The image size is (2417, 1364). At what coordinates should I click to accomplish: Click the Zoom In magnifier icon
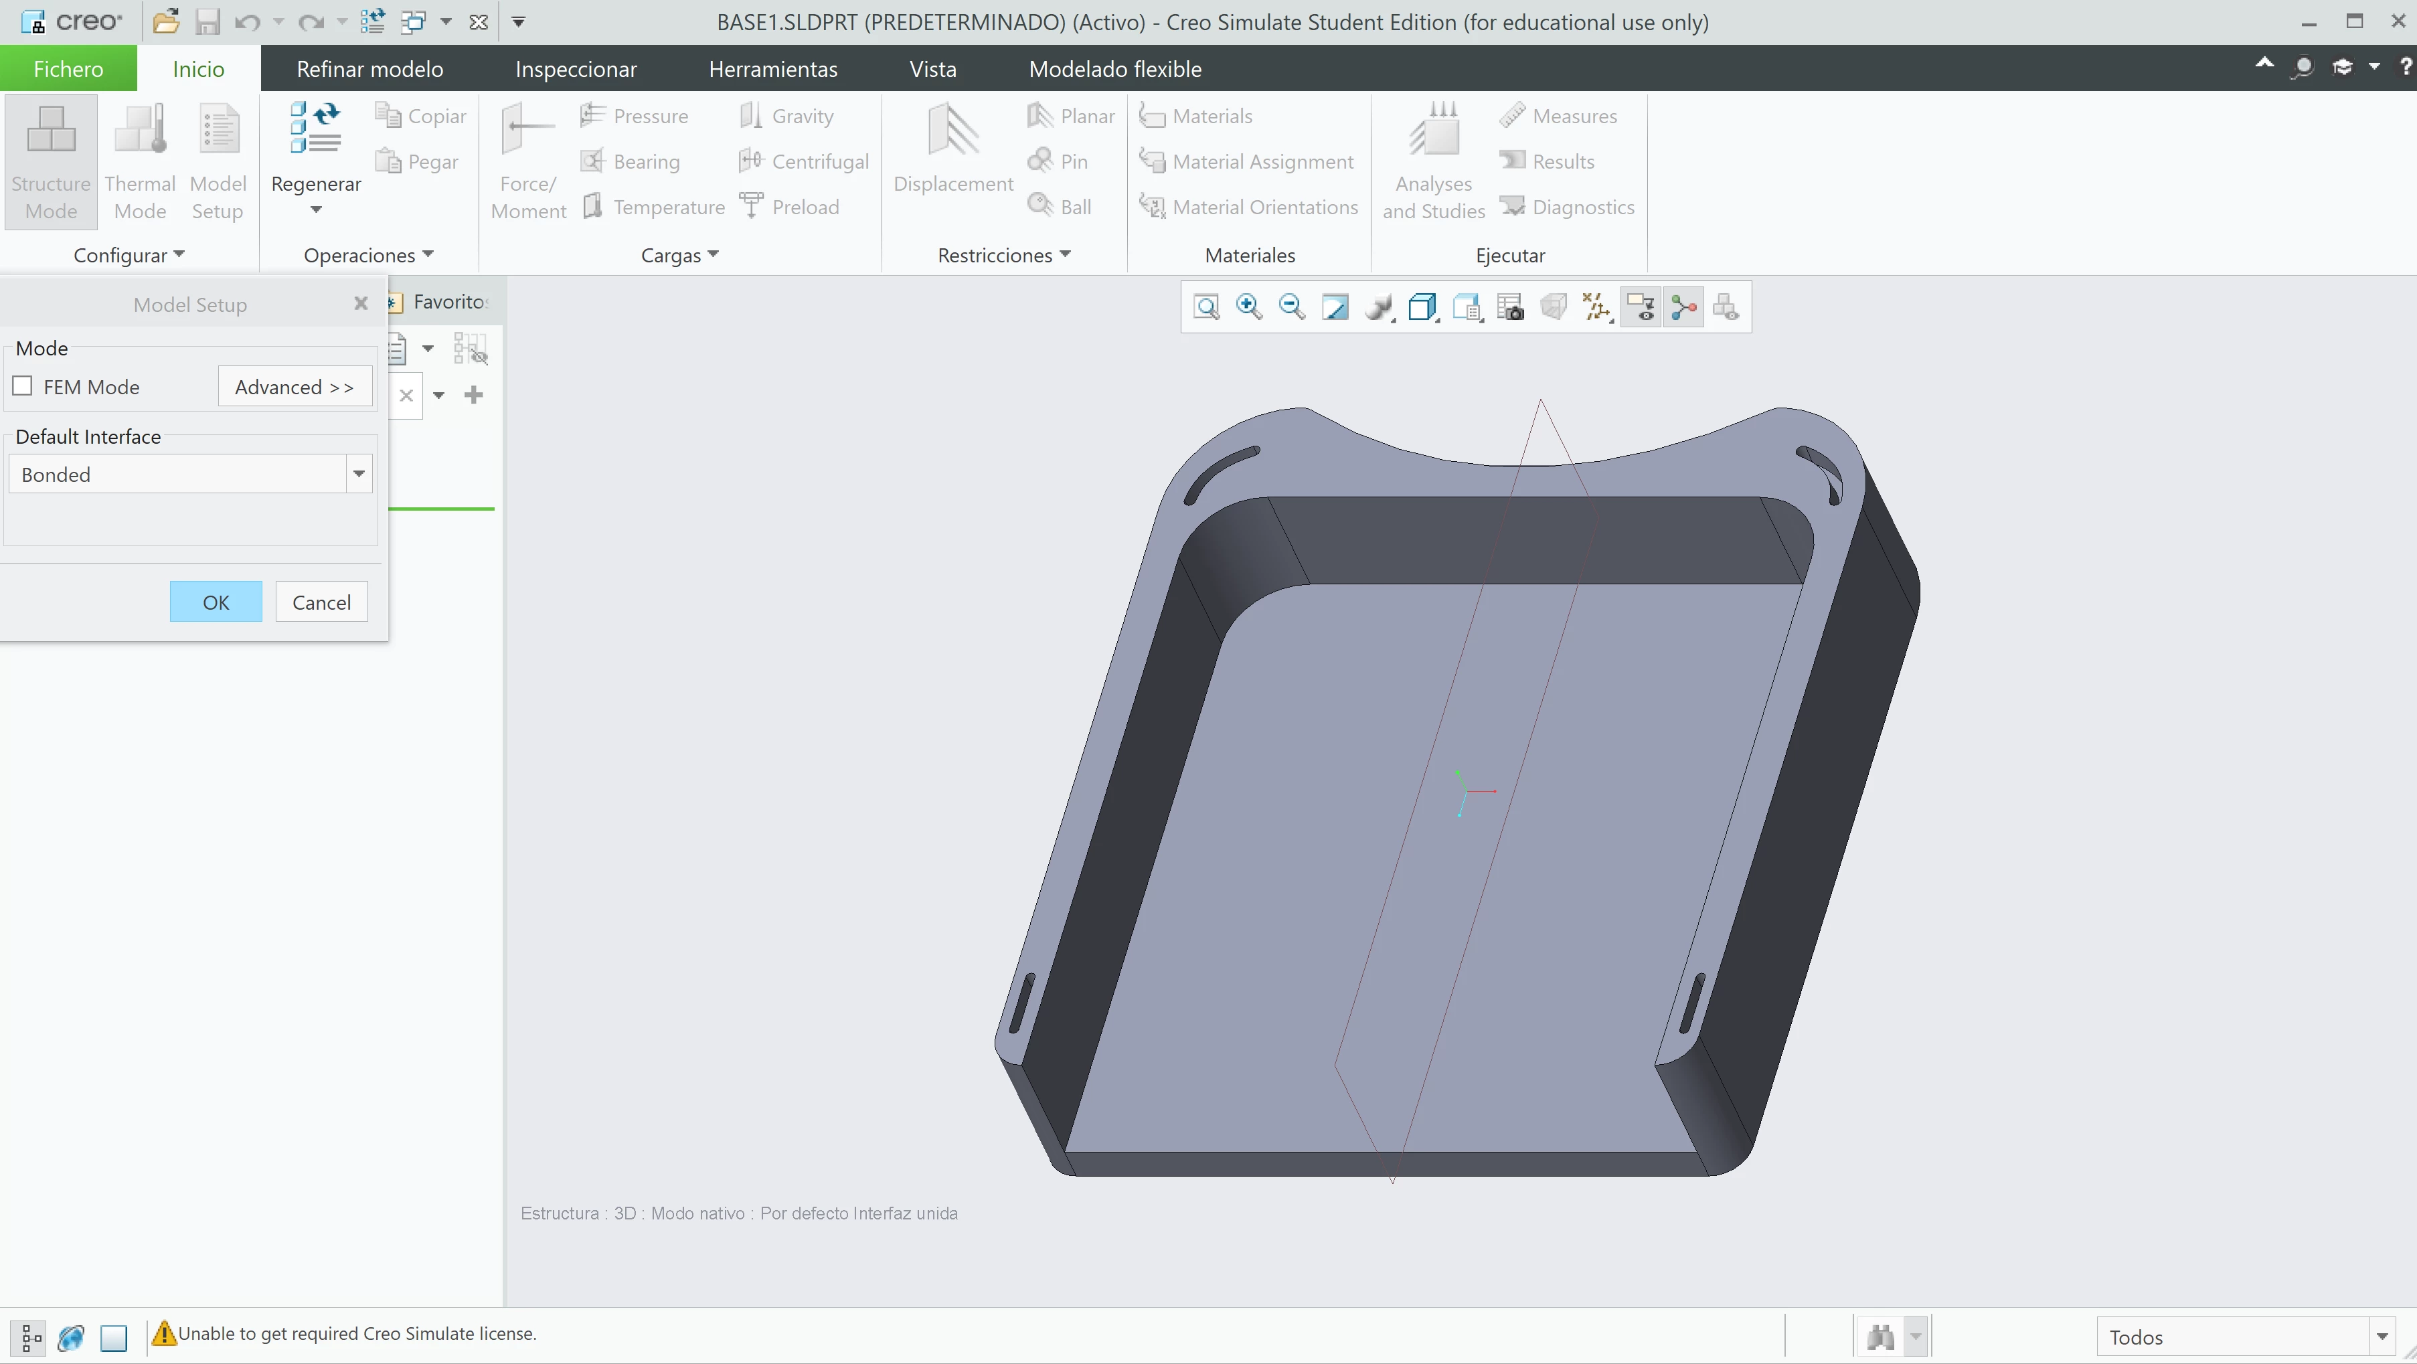[x=1249, y=307]
